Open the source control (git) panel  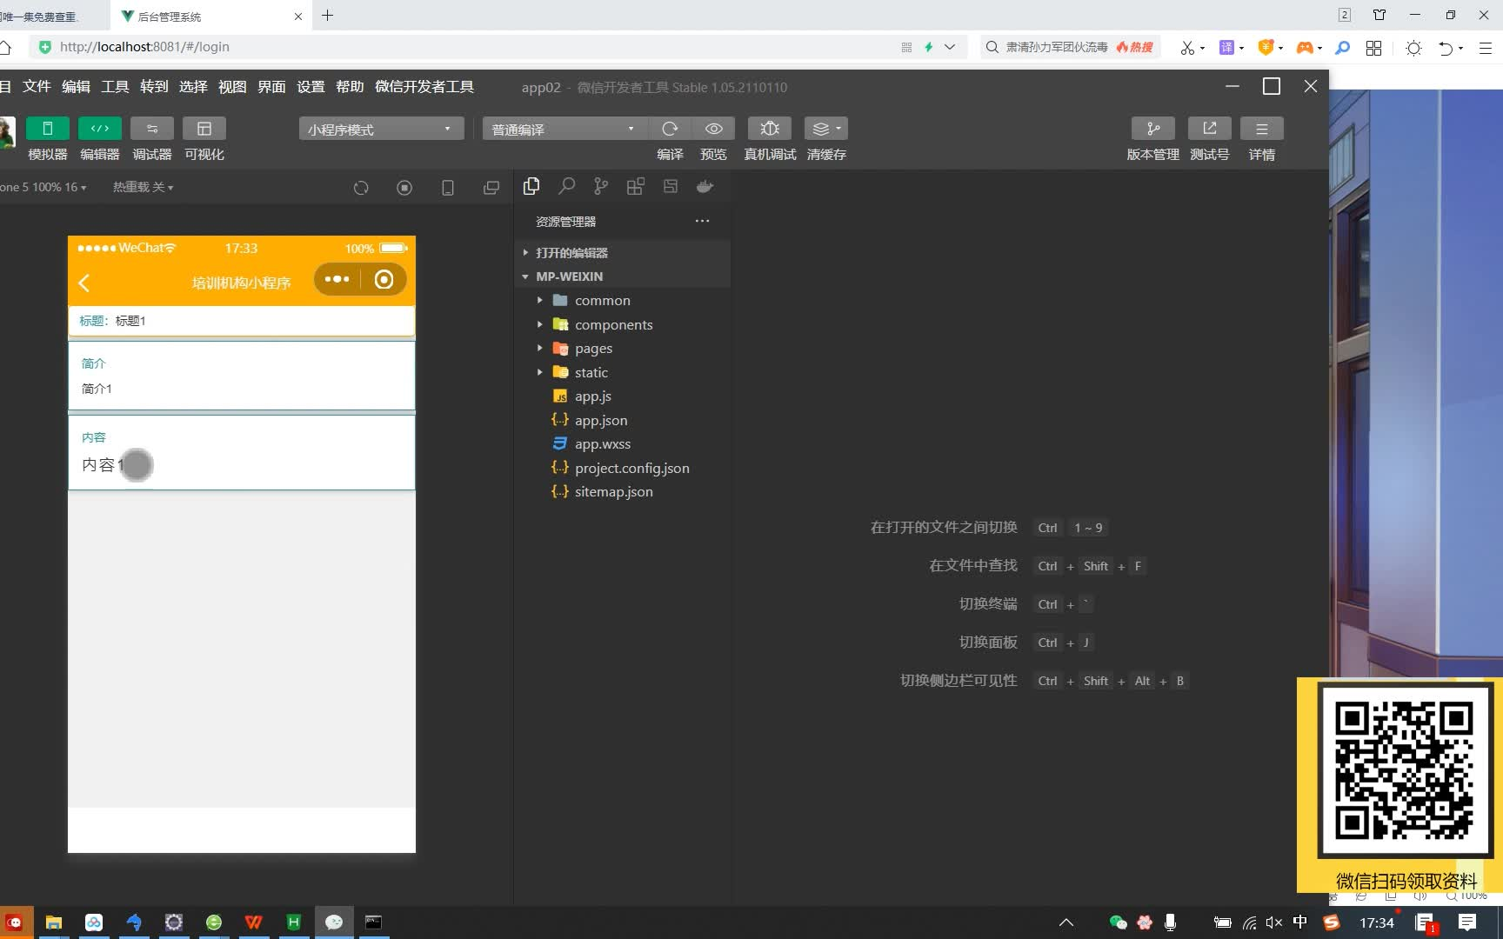point(600,186)
